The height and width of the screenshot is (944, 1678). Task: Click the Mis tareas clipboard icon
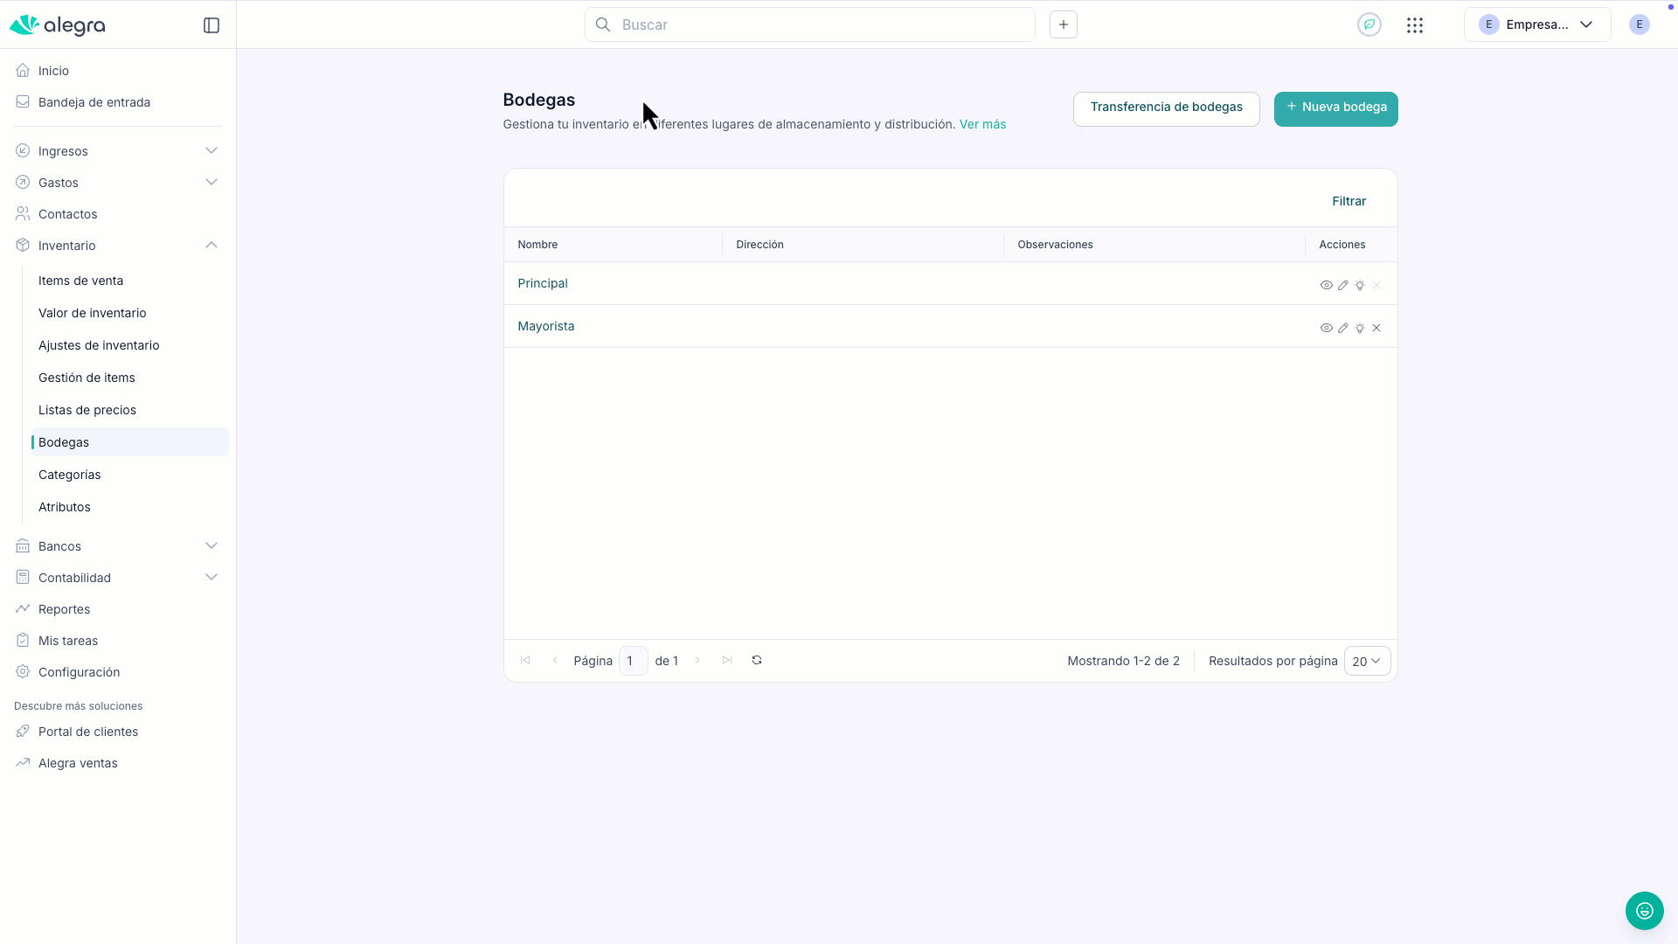23,641
